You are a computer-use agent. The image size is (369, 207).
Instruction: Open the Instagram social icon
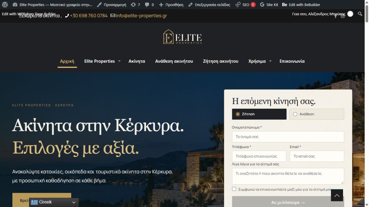[x=343, y=16]
